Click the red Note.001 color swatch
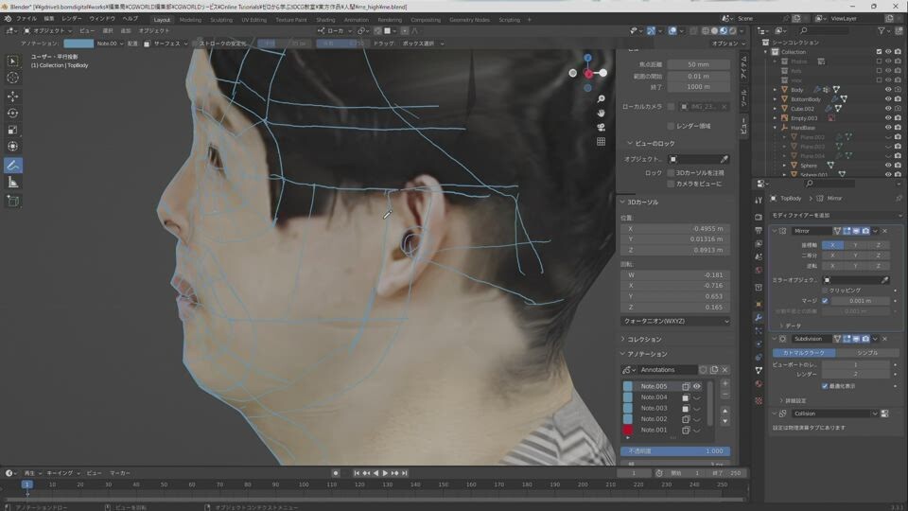 (628, 430)
